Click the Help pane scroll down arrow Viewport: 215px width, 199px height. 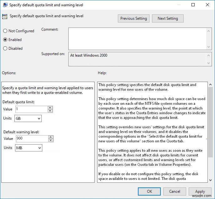[x=211, y=180]
